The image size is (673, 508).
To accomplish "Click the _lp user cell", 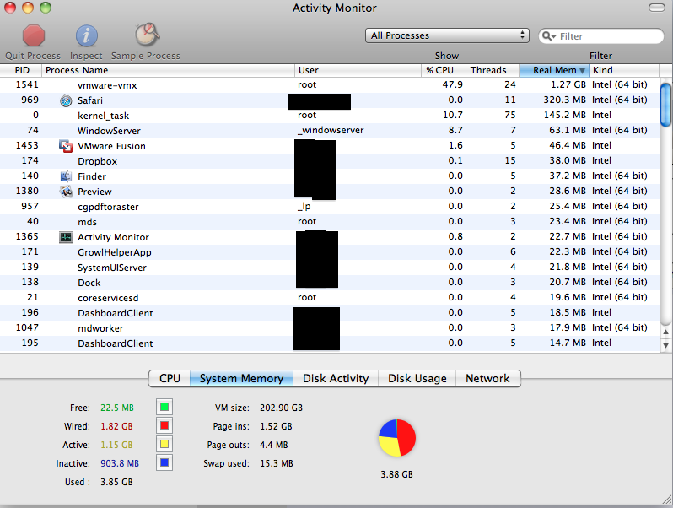I will coord(304,206).
